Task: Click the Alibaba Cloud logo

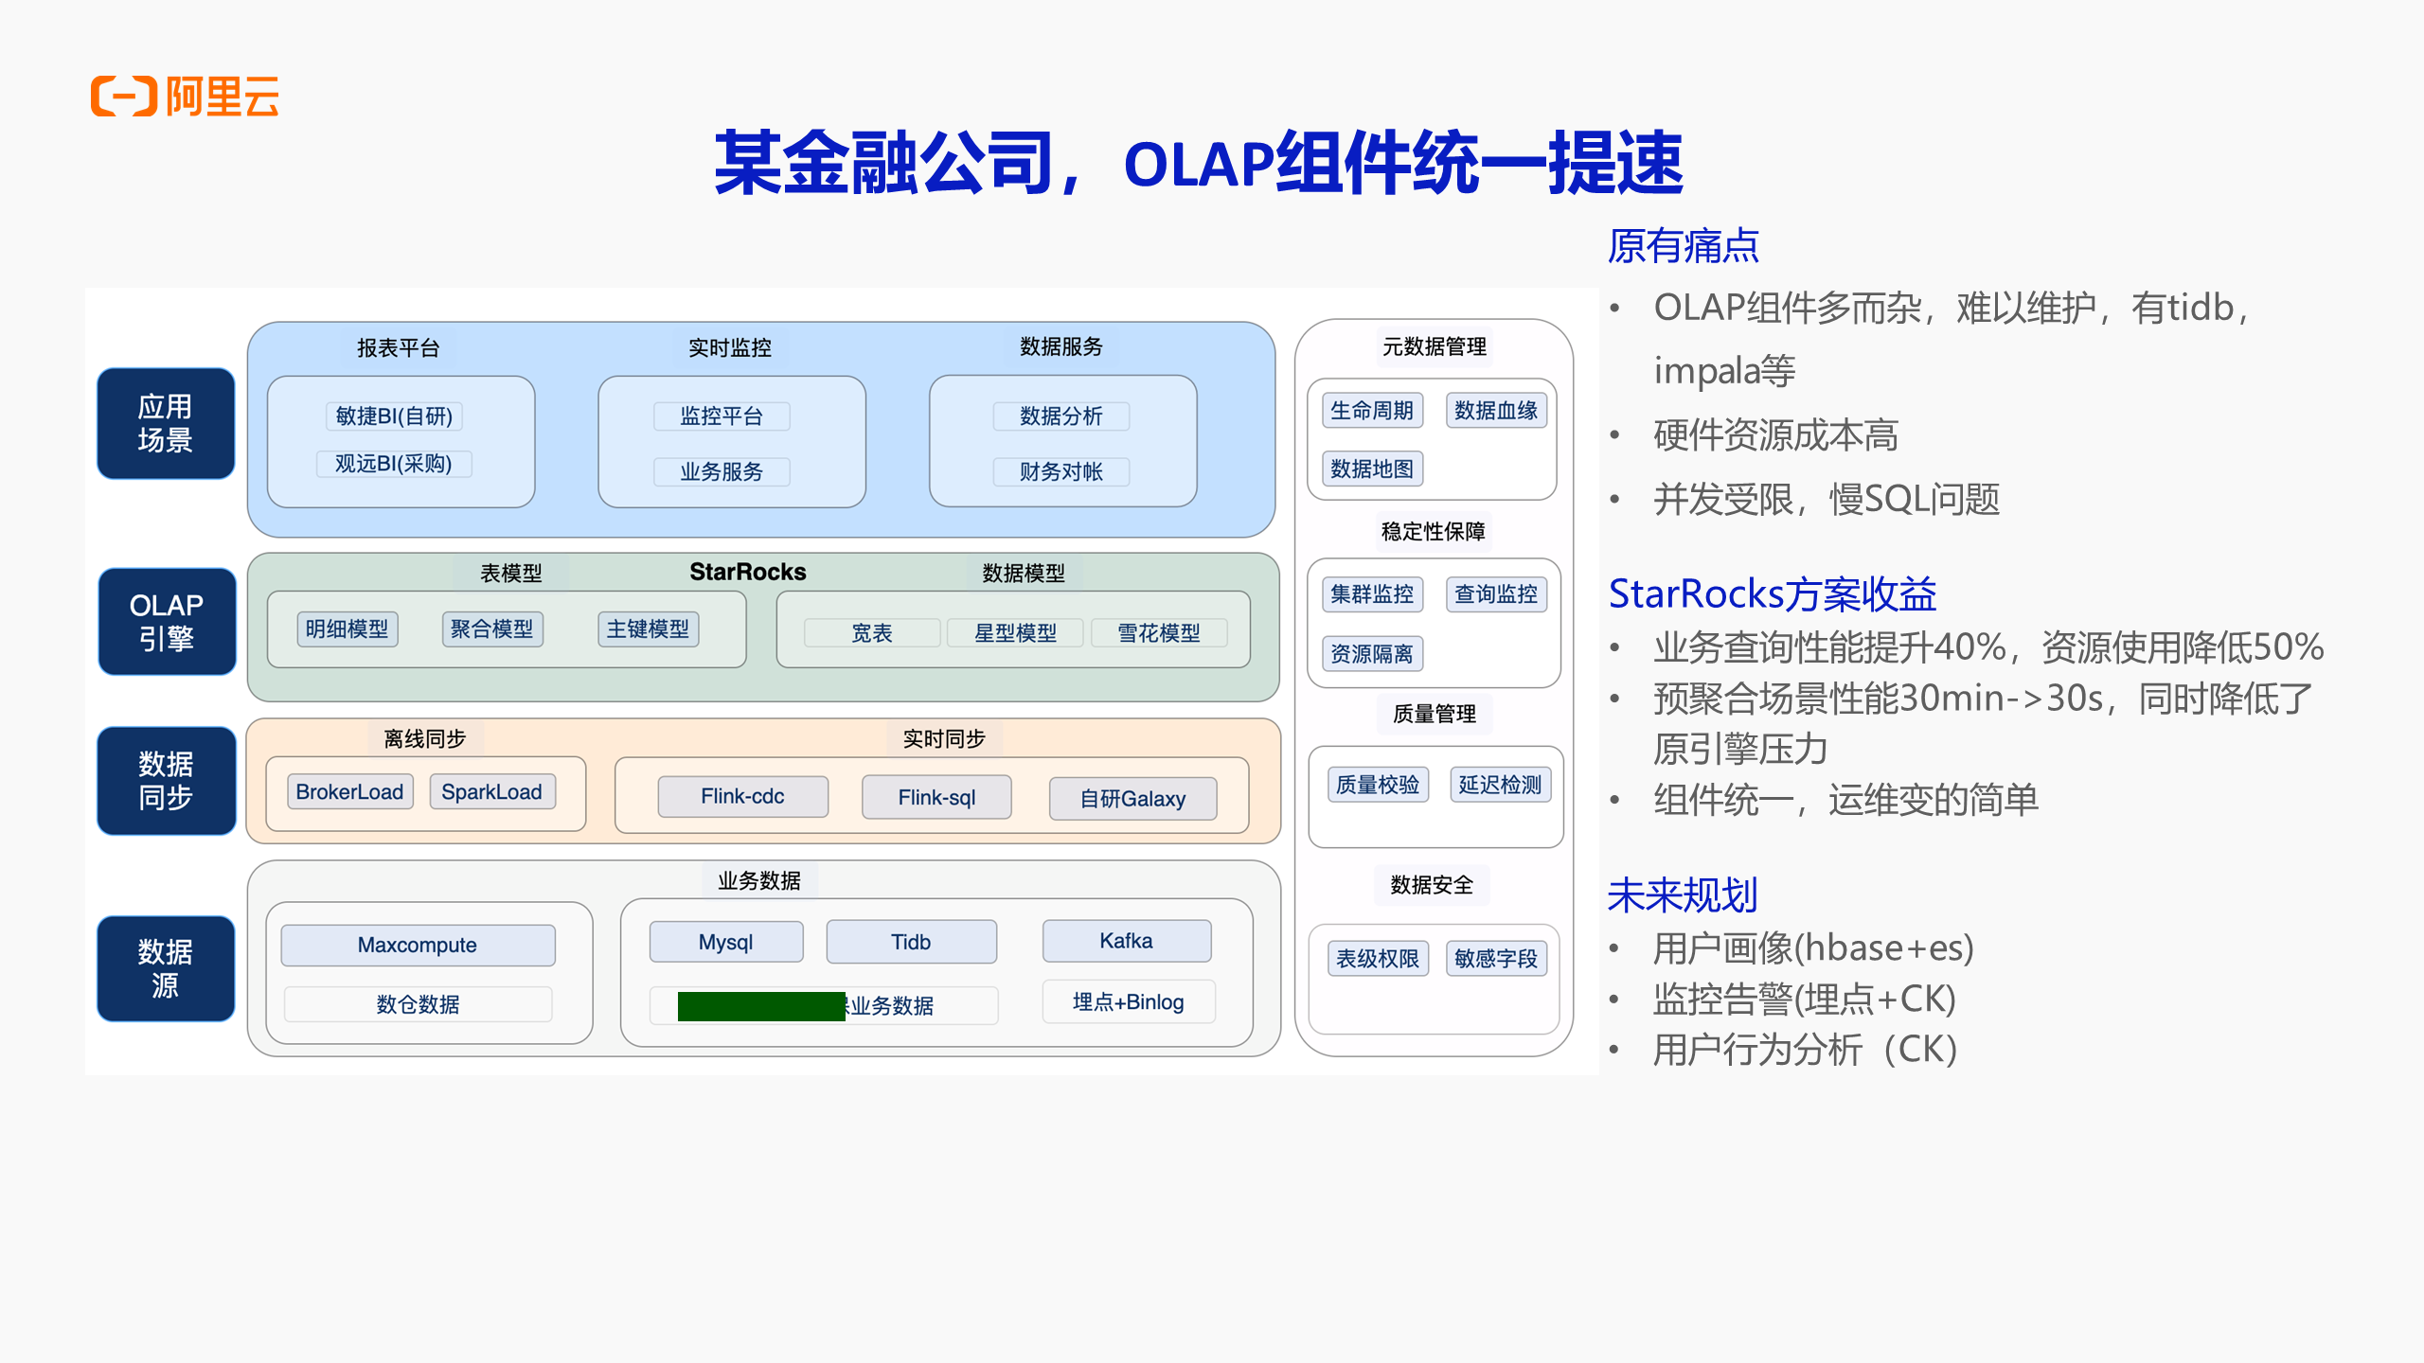Action: point(185,96)
